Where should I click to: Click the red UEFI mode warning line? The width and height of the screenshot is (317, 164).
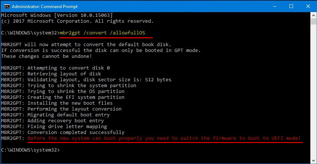(x=164, y=138)
